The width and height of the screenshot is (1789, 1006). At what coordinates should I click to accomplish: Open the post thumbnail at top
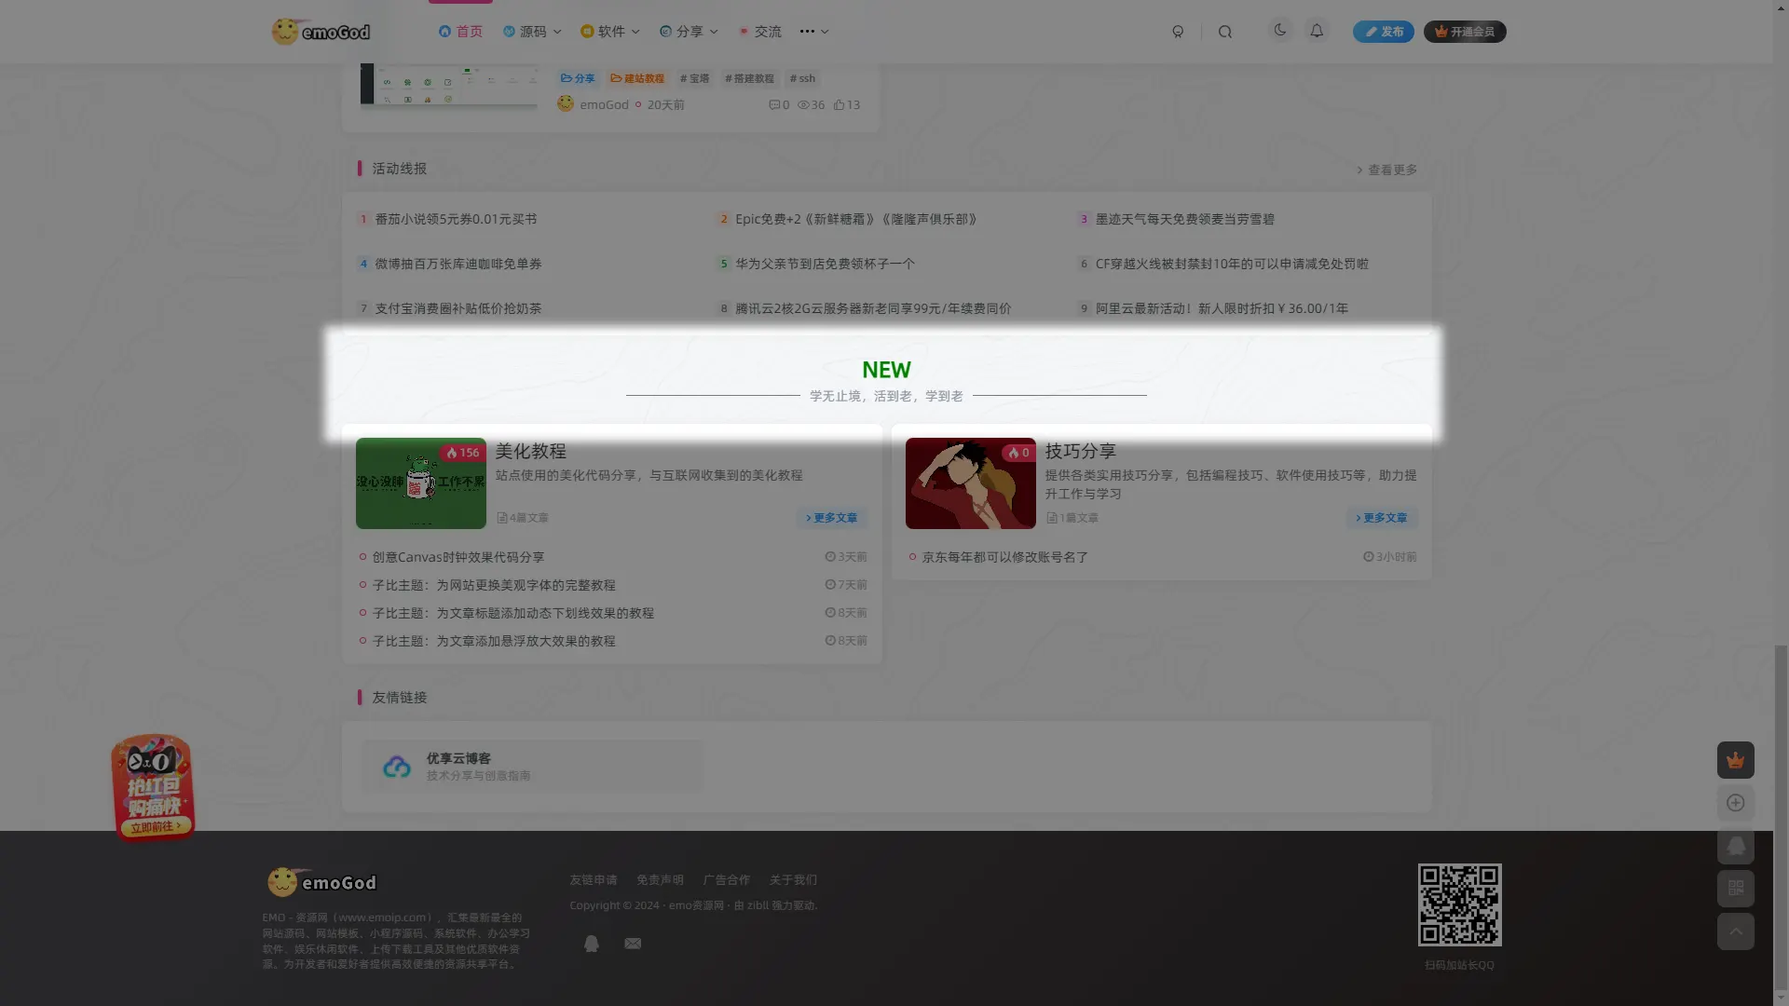(448, 85)
